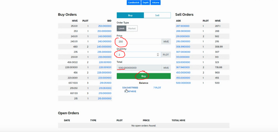Click the 7 PLOT balance link
The image size is (278, 132).
[157, 88]
